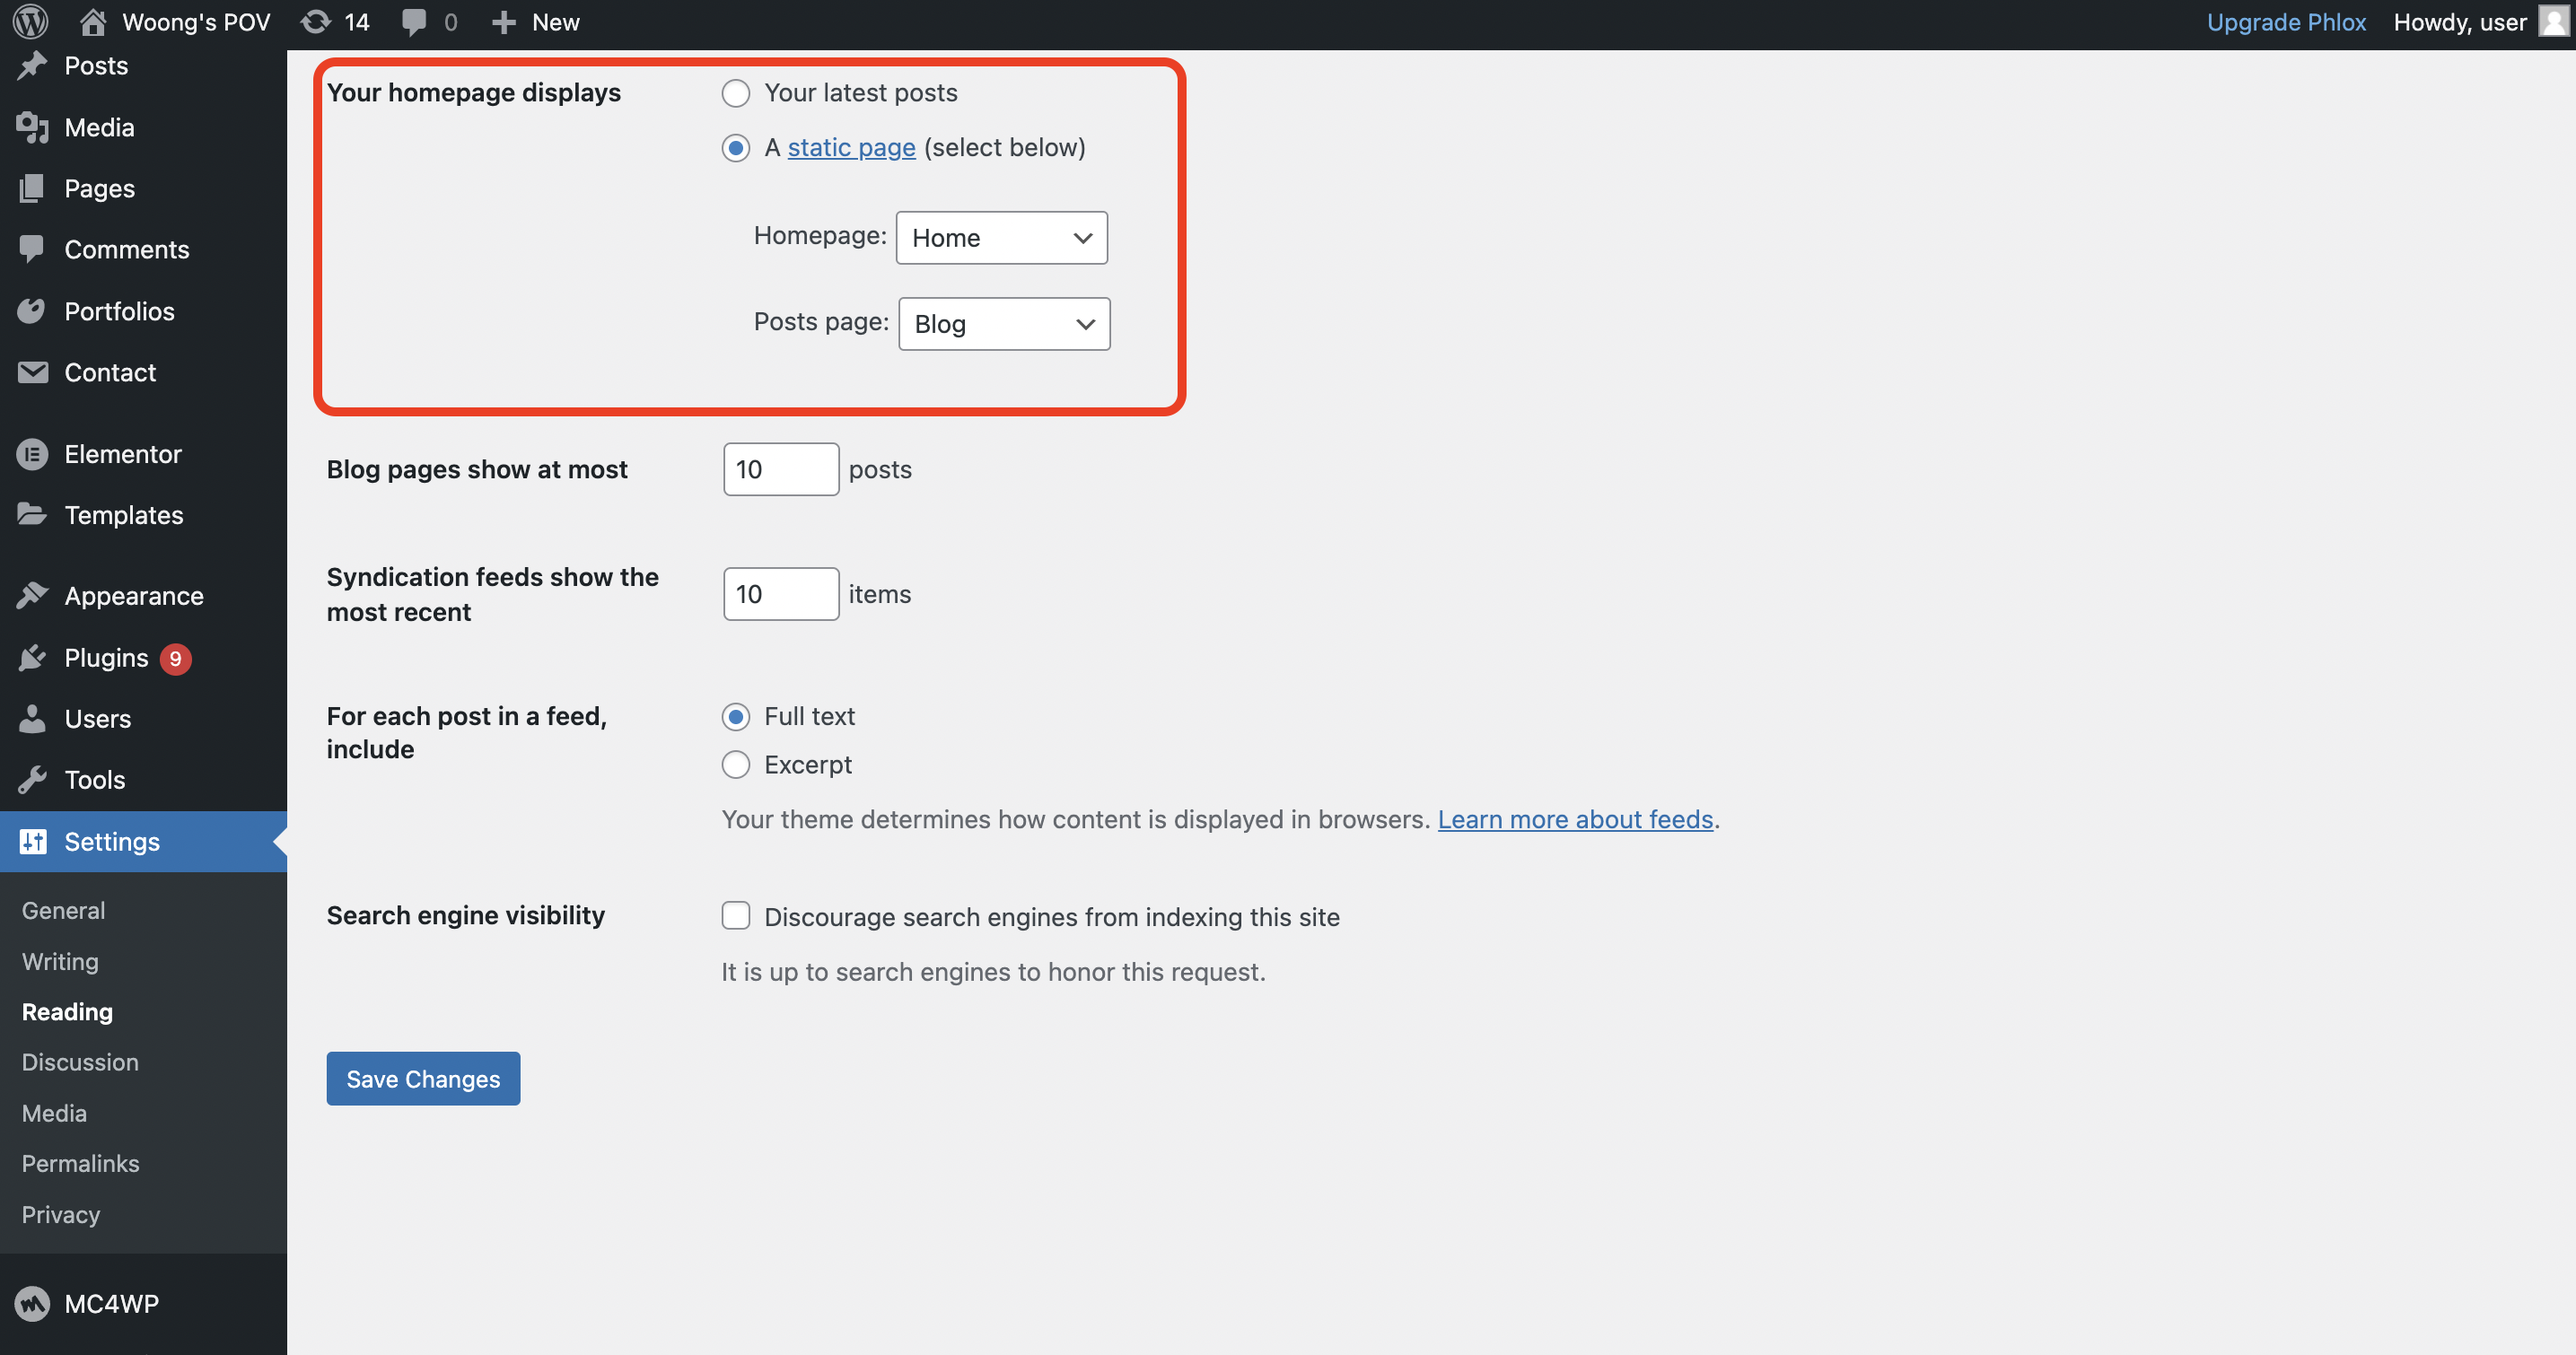The width and height of the screenshot is (2576, 1355).
Task: Open Elementor from the sidebar icon
Action: (32, 454)
